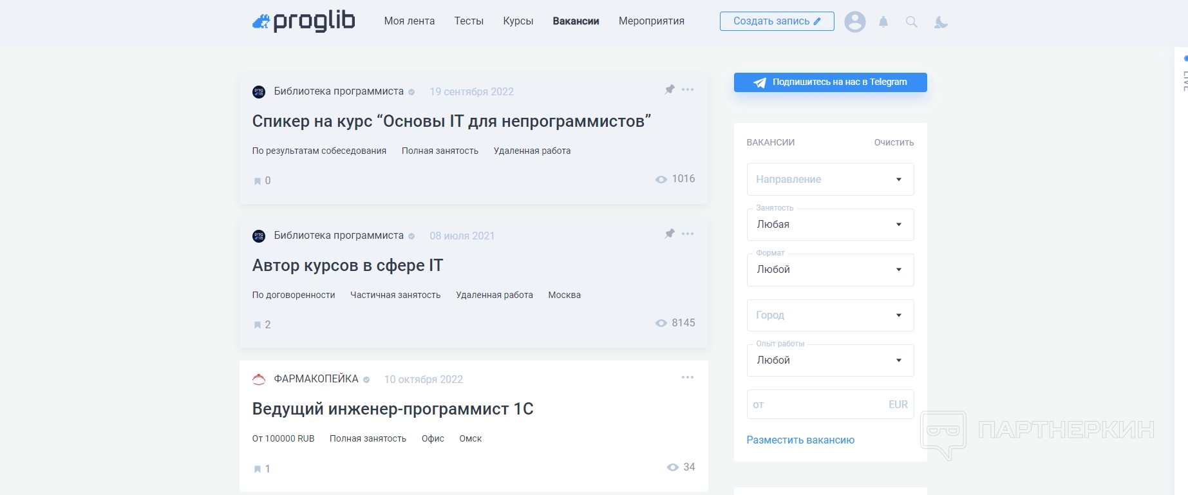
Task: Open three-dot menu on Спикер vacancy
Action: click(x=688, y=89)
